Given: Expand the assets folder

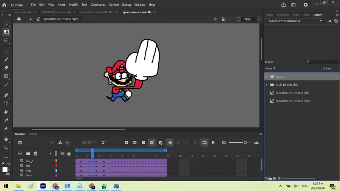Looking at the screenshot, I should 266,77.
